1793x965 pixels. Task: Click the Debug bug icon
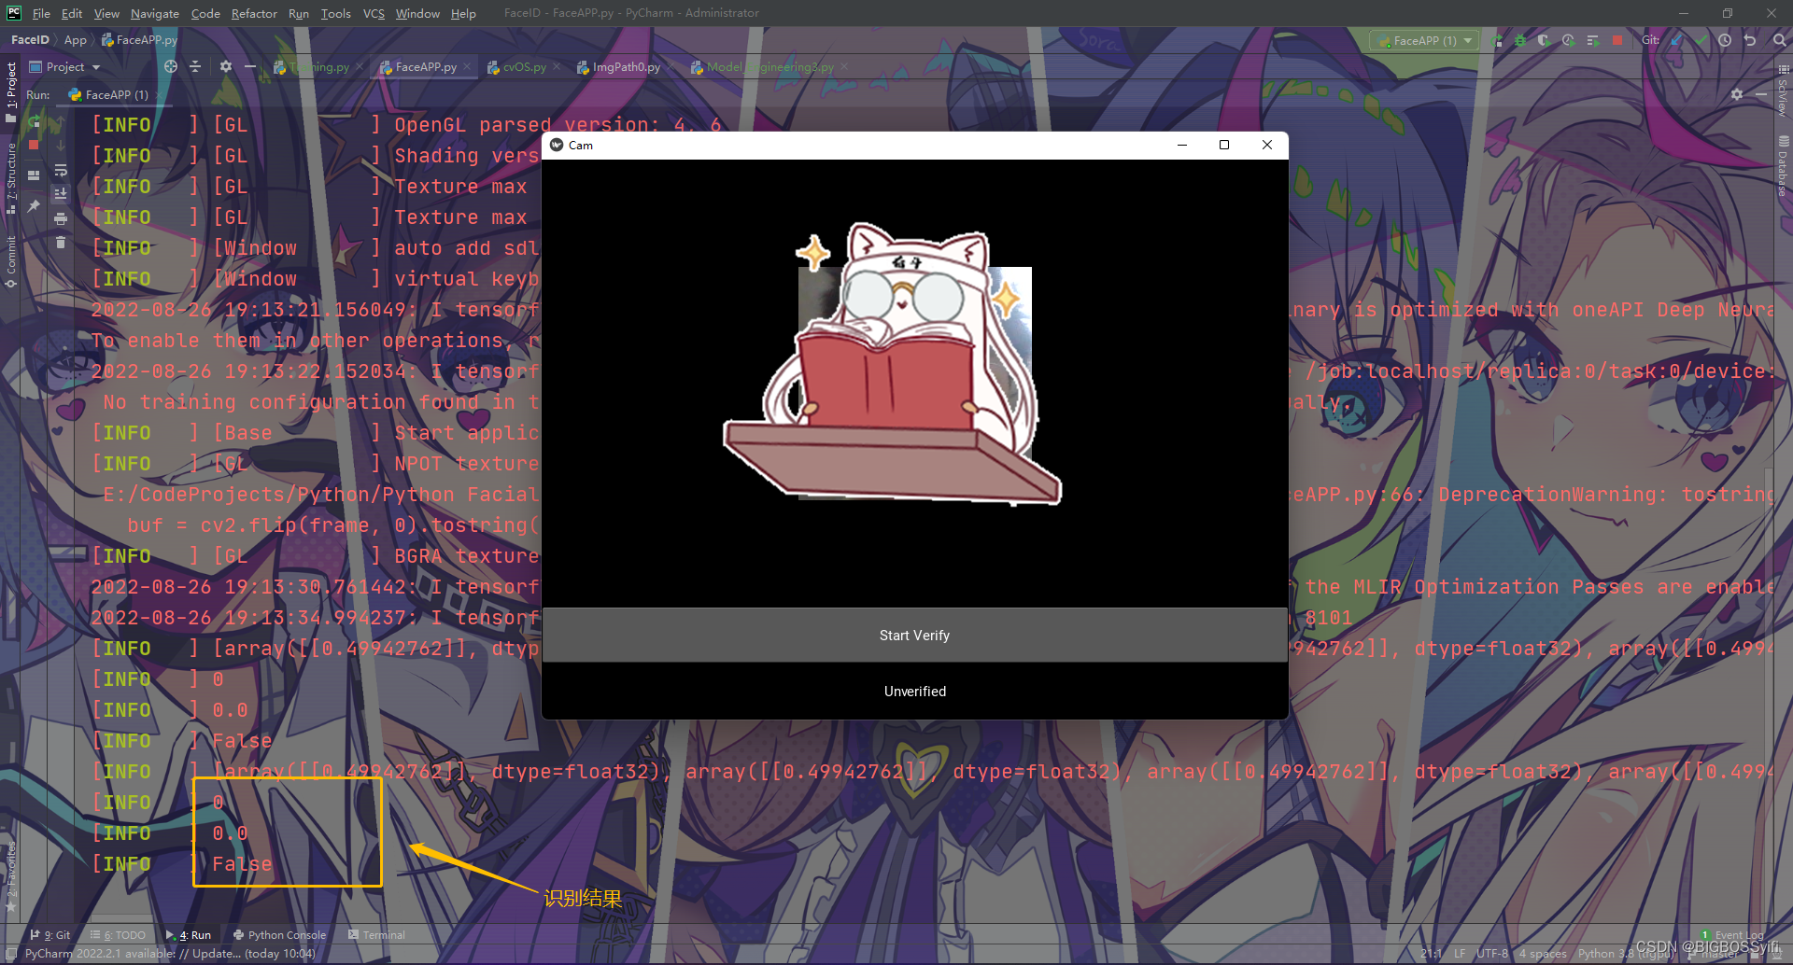(x=1520, y=40)
